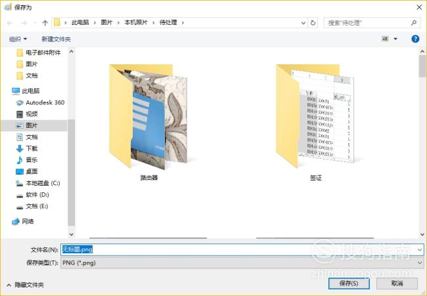The height and width of the screenshot is (296, 427).
Task: Click the view layout icon
Action: point(385,39)
